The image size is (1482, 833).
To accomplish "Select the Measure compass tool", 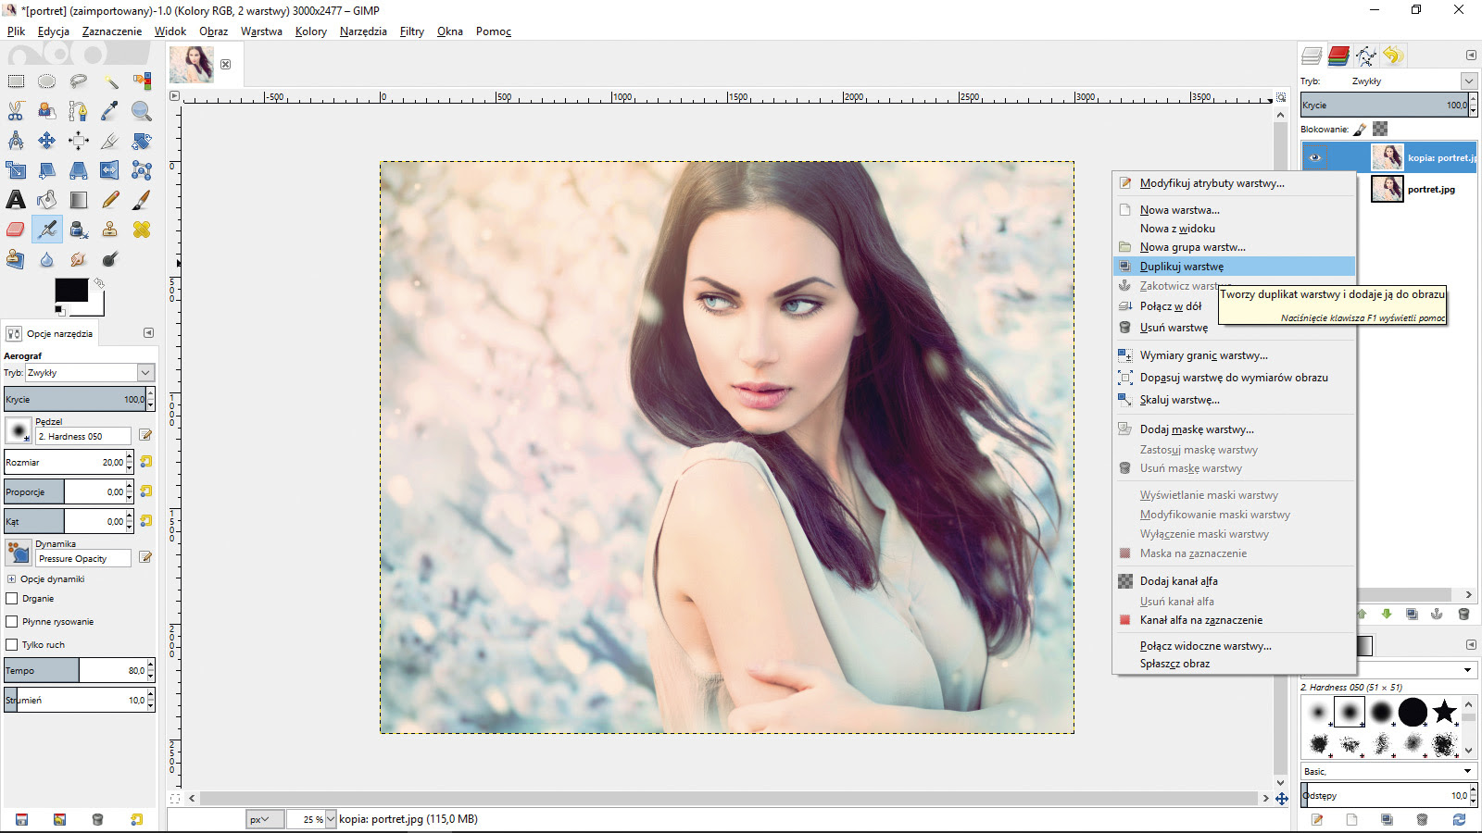I will (x=16, y=141).
